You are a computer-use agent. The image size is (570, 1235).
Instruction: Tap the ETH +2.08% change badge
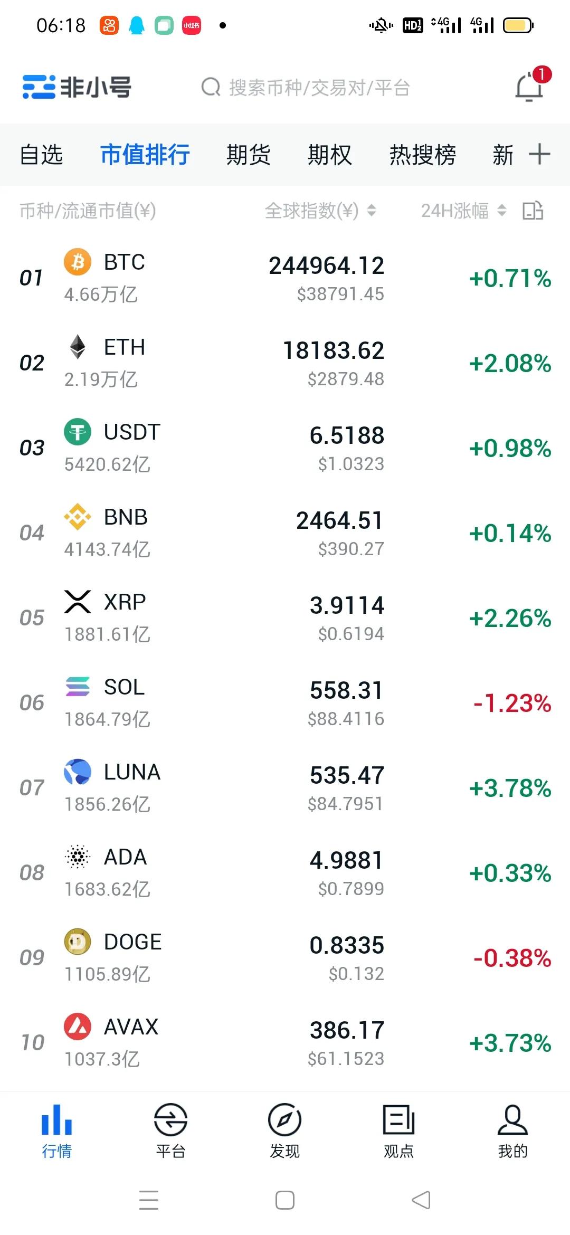click(x=510, y=364)
